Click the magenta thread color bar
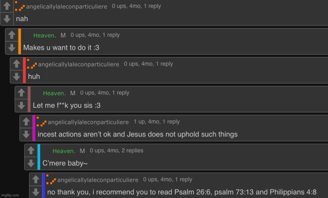This screenshot has width=328, height=198. click(34, 128)
